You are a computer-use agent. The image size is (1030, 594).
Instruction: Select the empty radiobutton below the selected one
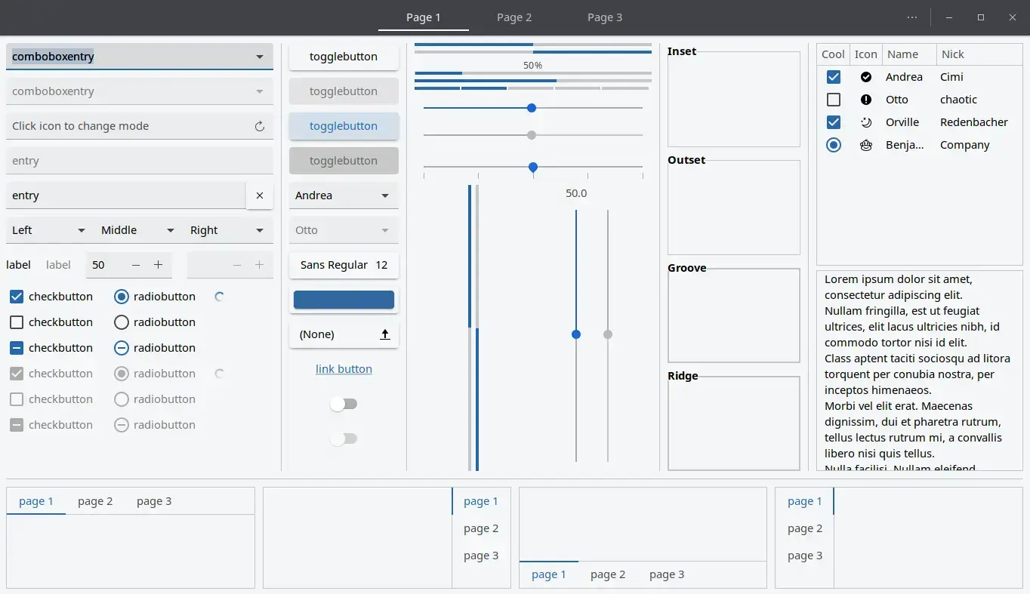121,322
